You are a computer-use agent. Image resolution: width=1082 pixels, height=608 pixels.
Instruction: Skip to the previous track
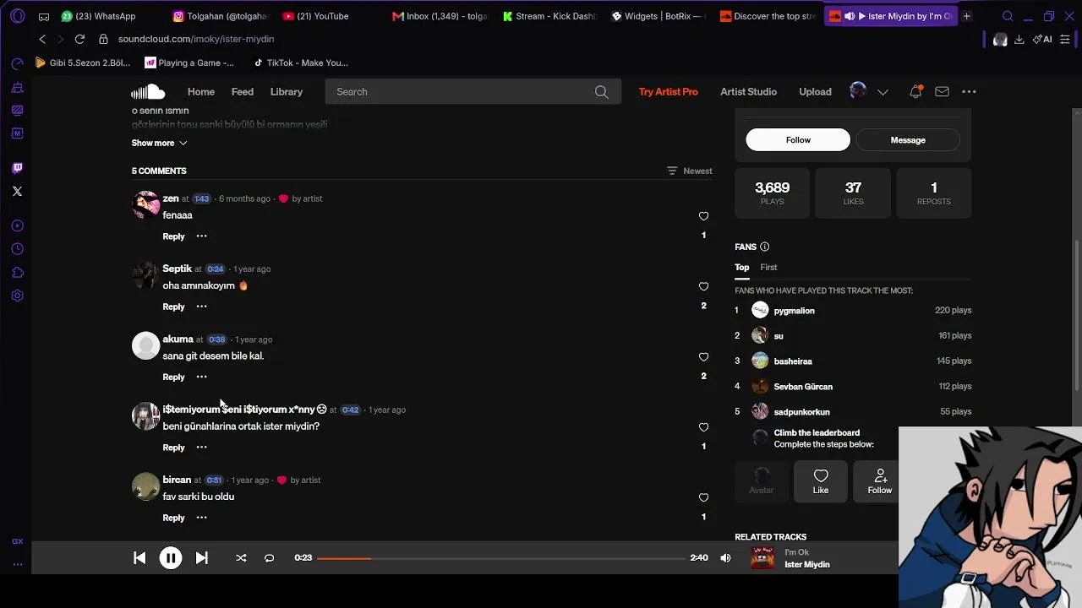click(139, 558)
